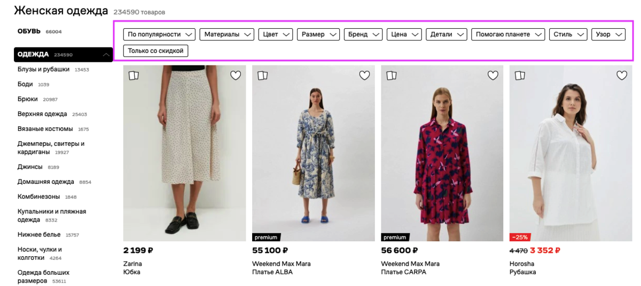Open the lookbook icon on the ALBA dress
The width and height of the screenshot is (641, 286).
point(262,76)
